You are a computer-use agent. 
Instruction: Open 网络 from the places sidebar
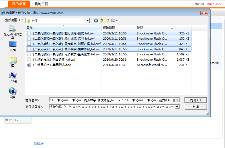12,93
